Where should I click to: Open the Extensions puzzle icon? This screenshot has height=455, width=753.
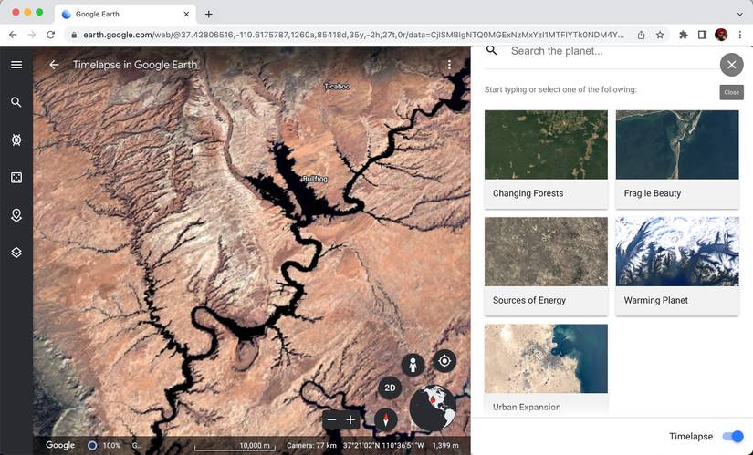pyautogui.click(x=684, y=35)
